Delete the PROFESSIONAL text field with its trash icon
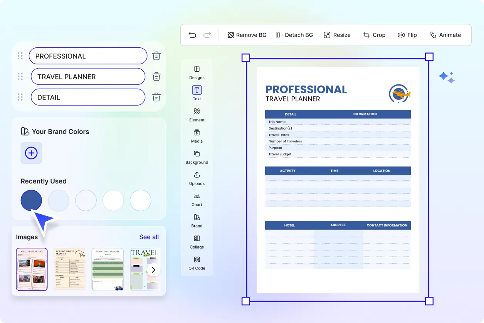 coord(156,56)
